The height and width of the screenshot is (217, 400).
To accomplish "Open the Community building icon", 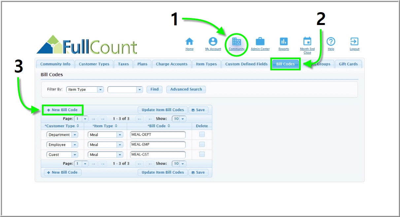I will 237,42.
